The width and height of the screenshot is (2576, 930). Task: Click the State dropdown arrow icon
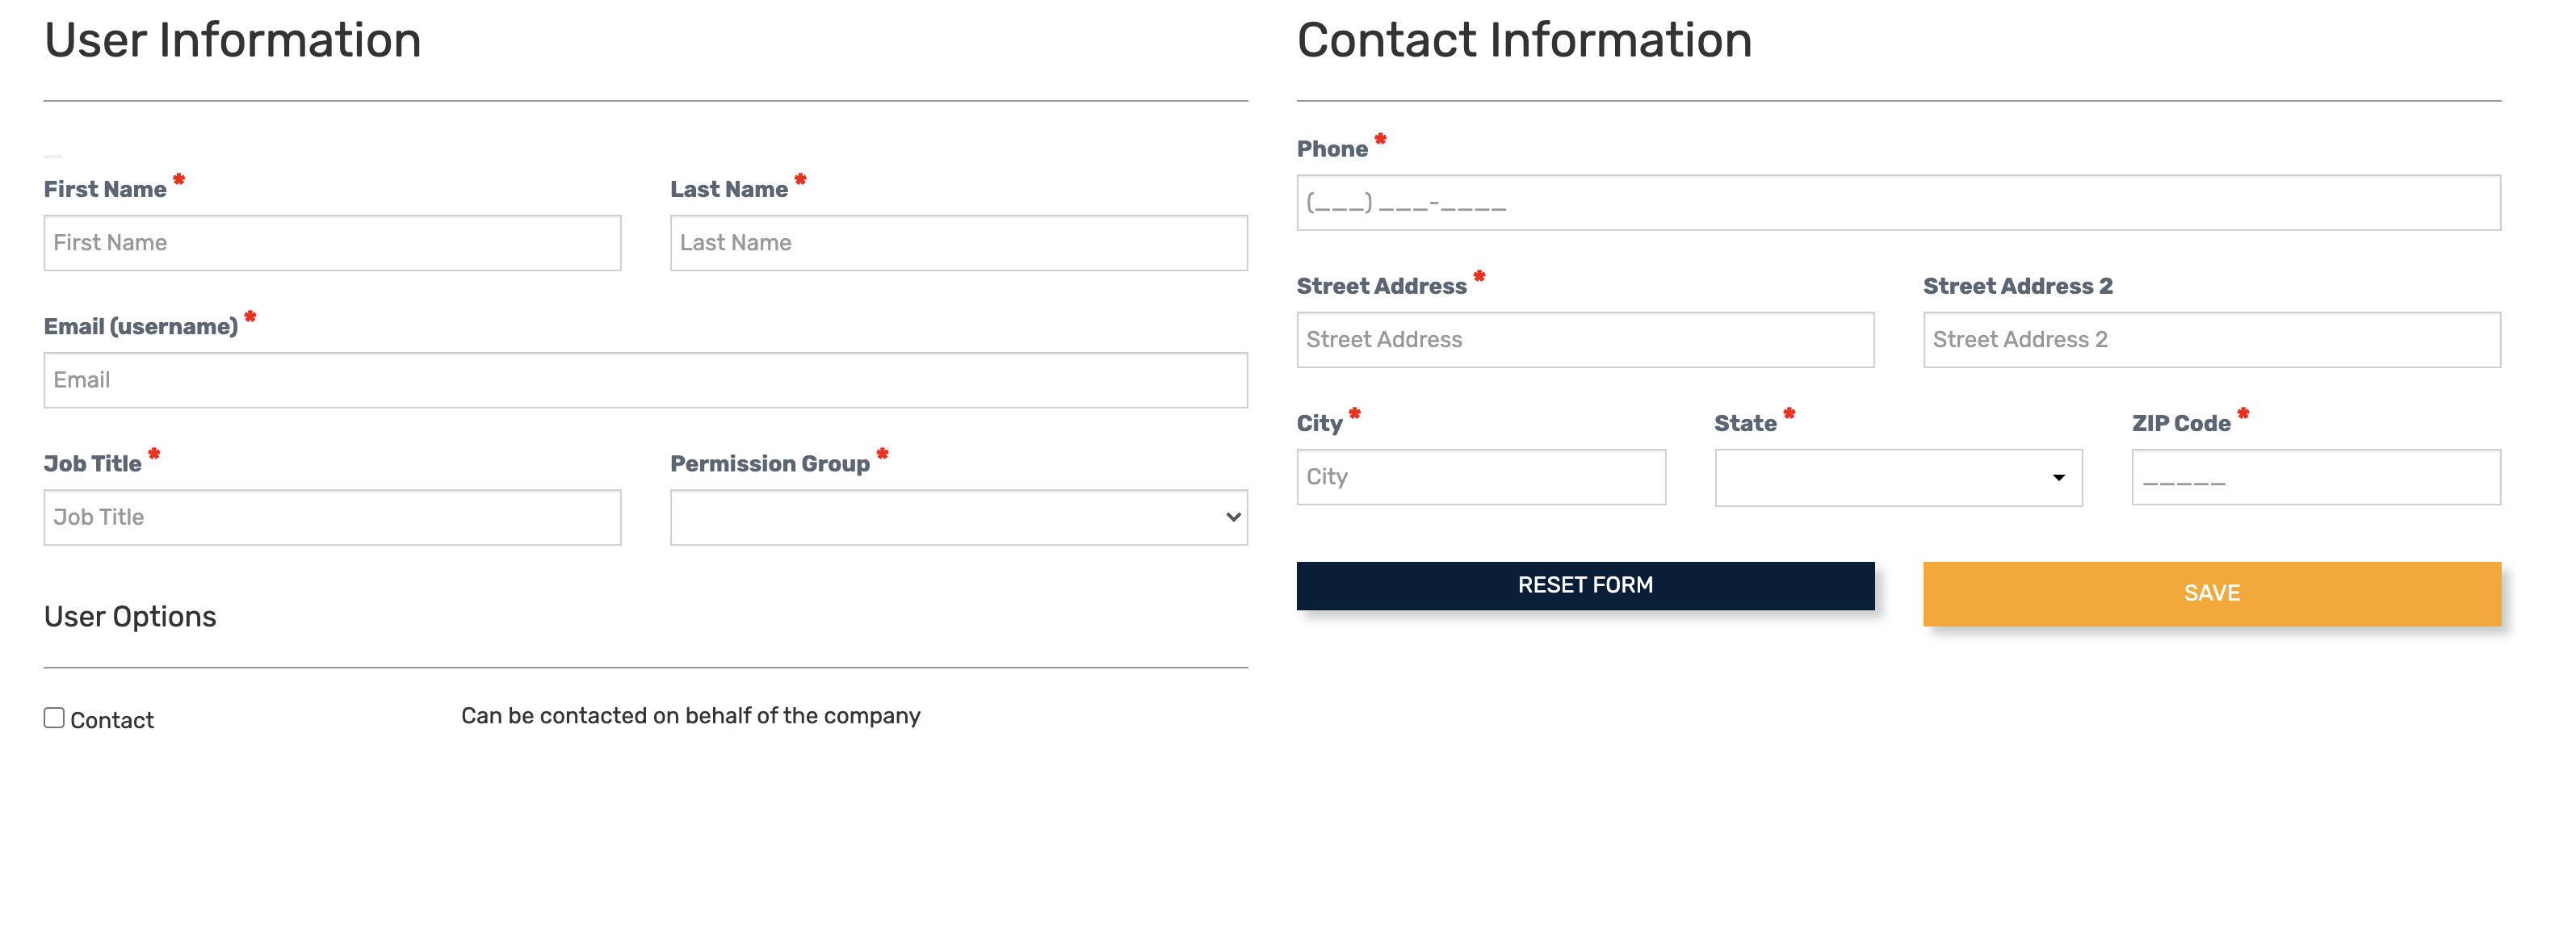point(2058,478)
